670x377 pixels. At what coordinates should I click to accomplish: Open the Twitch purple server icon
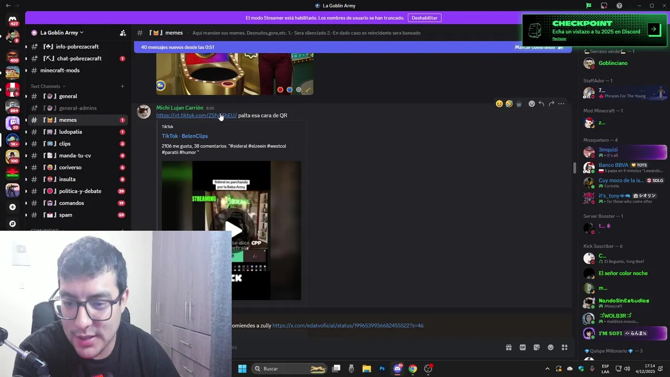(x=13, y=123)
